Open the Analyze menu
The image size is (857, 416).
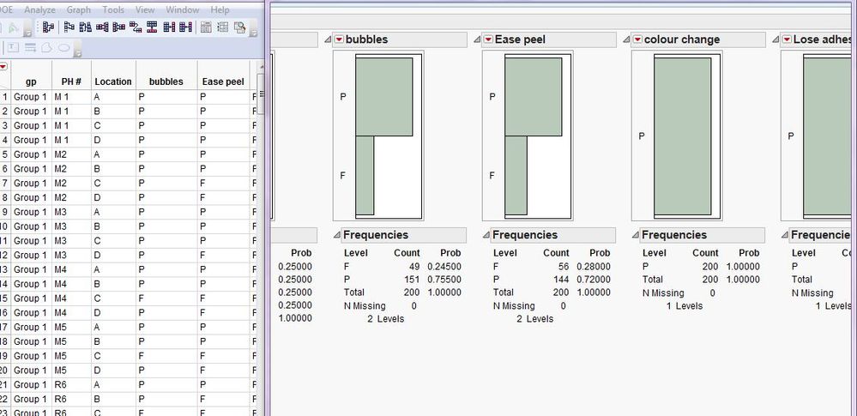(x=39, y=9)
